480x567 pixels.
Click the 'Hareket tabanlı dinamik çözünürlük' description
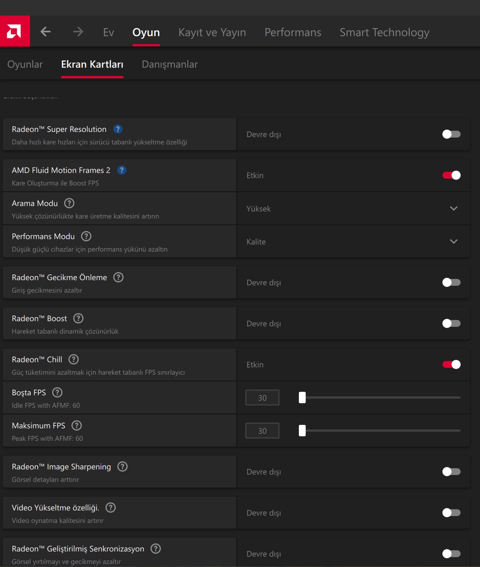(x=65, y=331)
